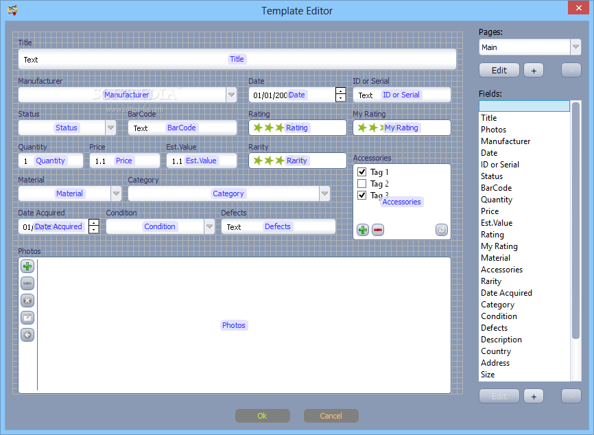Confirm with the Ok button
Image resolution: width=594 pixels, height=435 pixels.
point(262,416)
